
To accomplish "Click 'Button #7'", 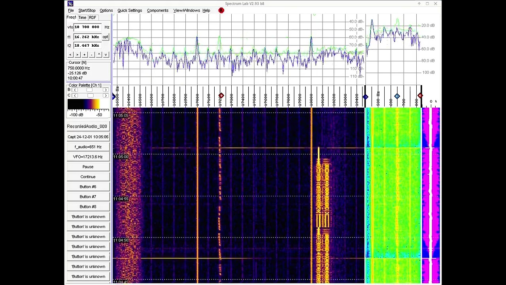I will click(88, 197).
